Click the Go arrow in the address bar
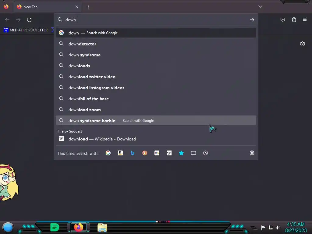The image size is (312, 234). pyautogui.click(x=252, y=20)
